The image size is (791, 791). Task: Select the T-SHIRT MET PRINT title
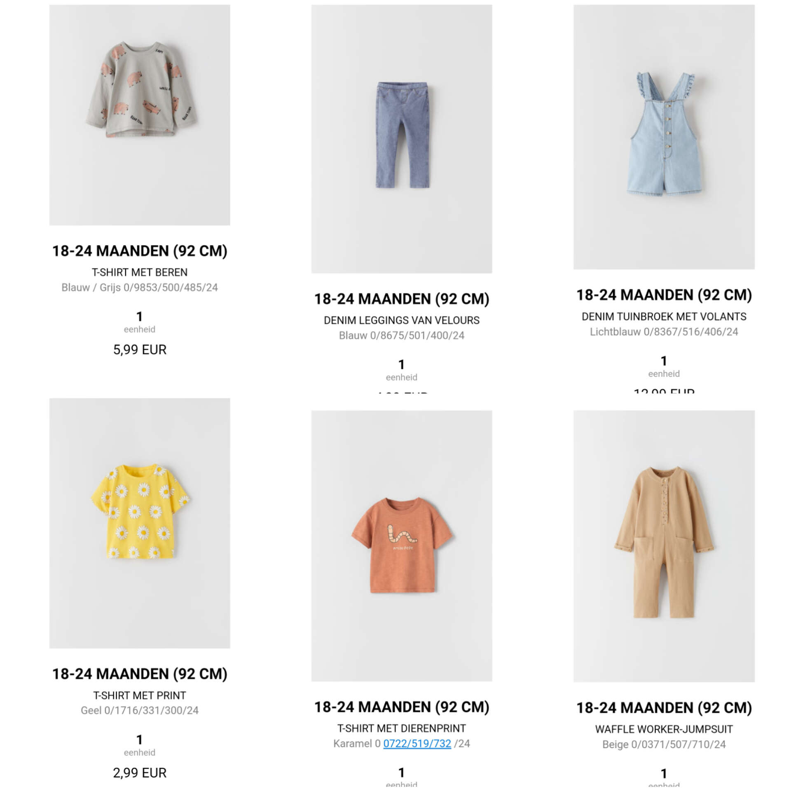139,695
